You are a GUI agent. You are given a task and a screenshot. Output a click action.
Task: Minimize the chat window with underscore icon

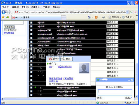129,80
